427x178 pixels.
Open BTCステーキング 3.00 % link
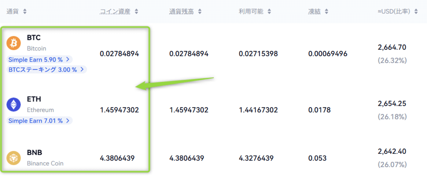tap(46, 69)
